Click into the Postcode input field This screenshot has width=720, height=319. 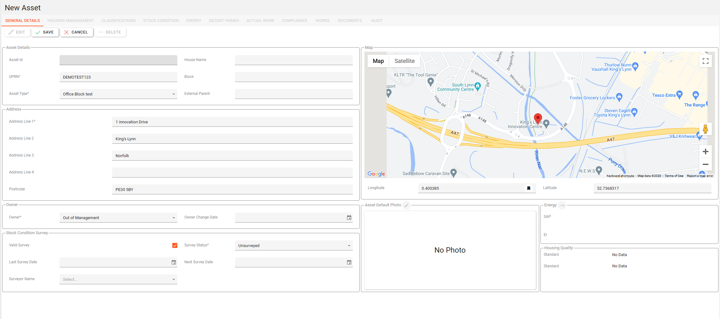click(232, 189)
